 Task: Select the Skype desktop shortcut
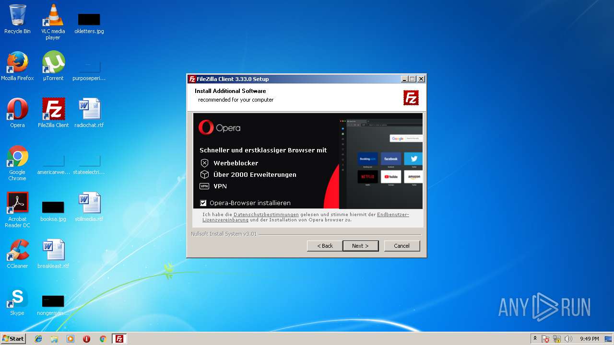point(17,300)
